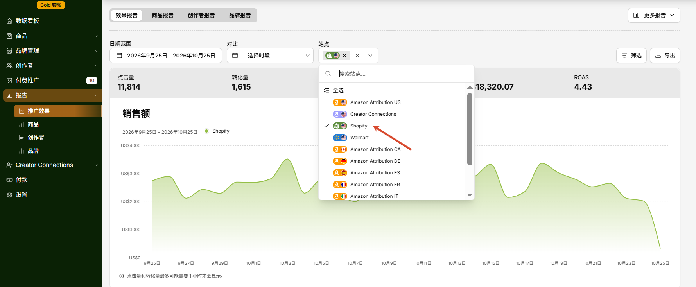Switch to the 创作者报告 tab
Viewport: 696px width, 287px height.
[201, 15]
